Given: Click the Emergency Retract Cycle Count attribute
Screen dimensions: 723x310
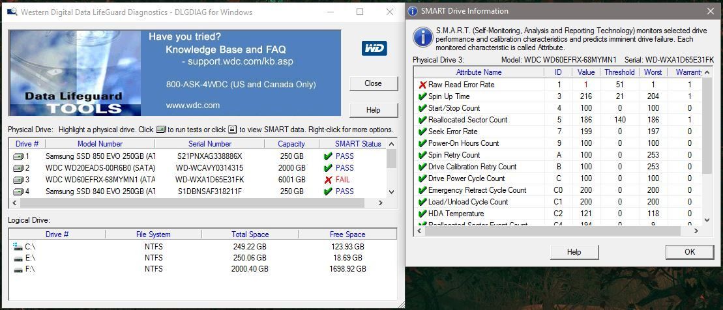Looking at the screenshot, I should coord(477,190).
